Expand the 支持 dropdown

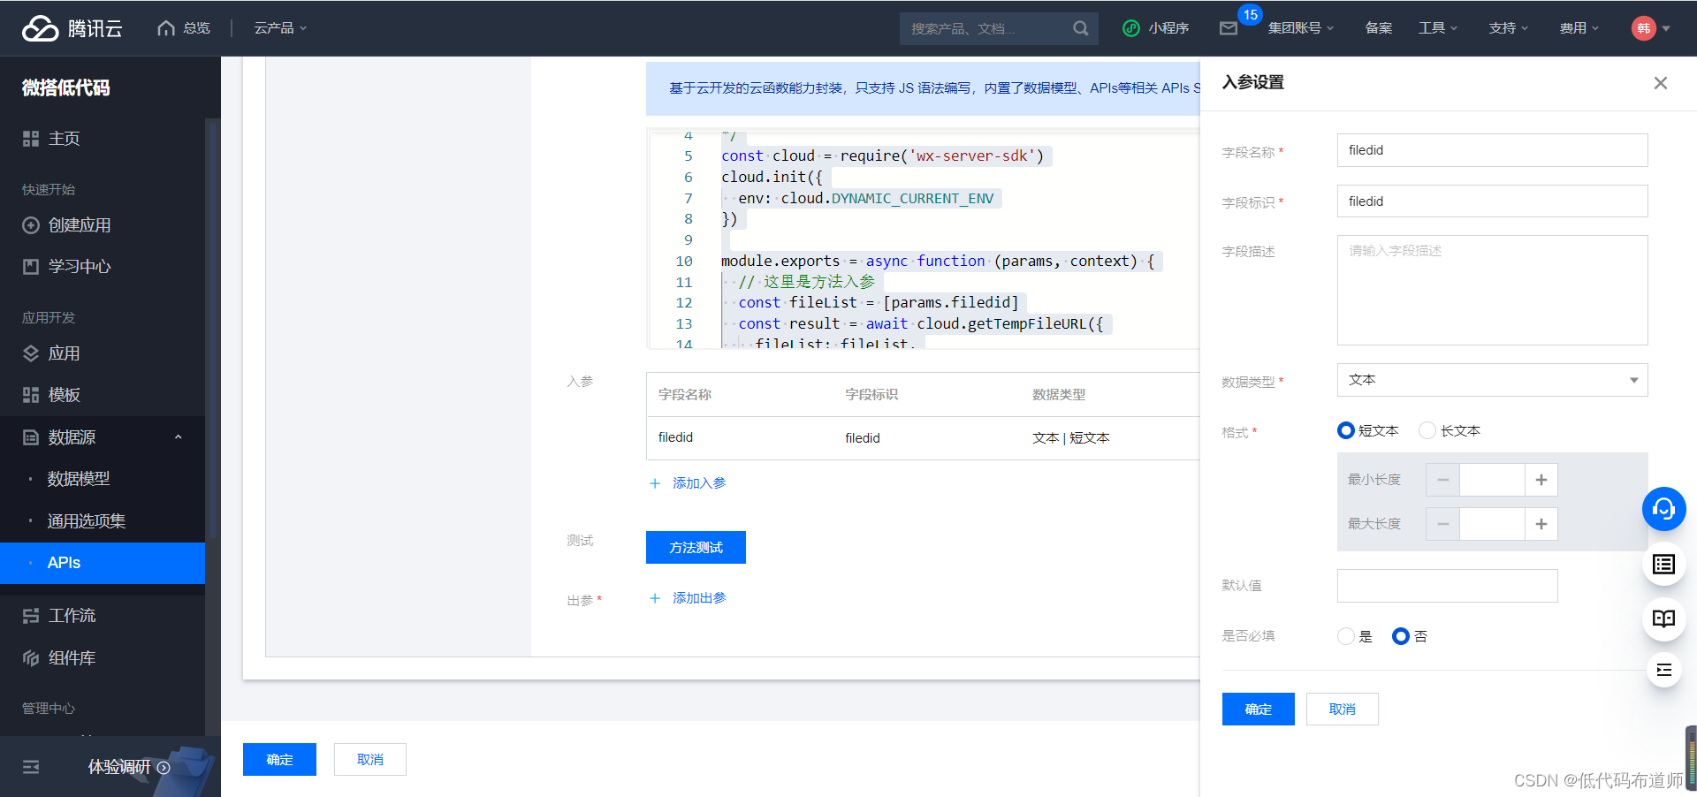[x=1509, y=28]
